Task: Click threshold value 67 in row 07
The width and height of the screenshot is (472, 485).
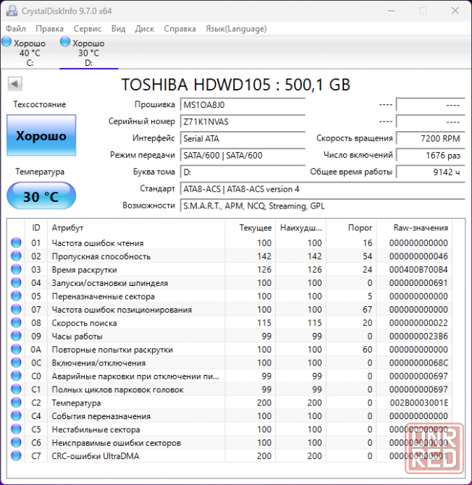Action: 368,310
